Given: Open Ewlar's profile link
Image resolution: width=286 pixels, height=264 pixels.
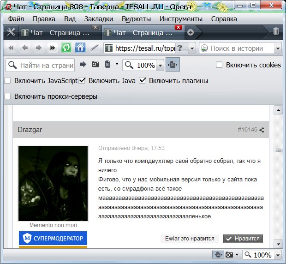Looking at the screenshot, I should click(173, 239).
